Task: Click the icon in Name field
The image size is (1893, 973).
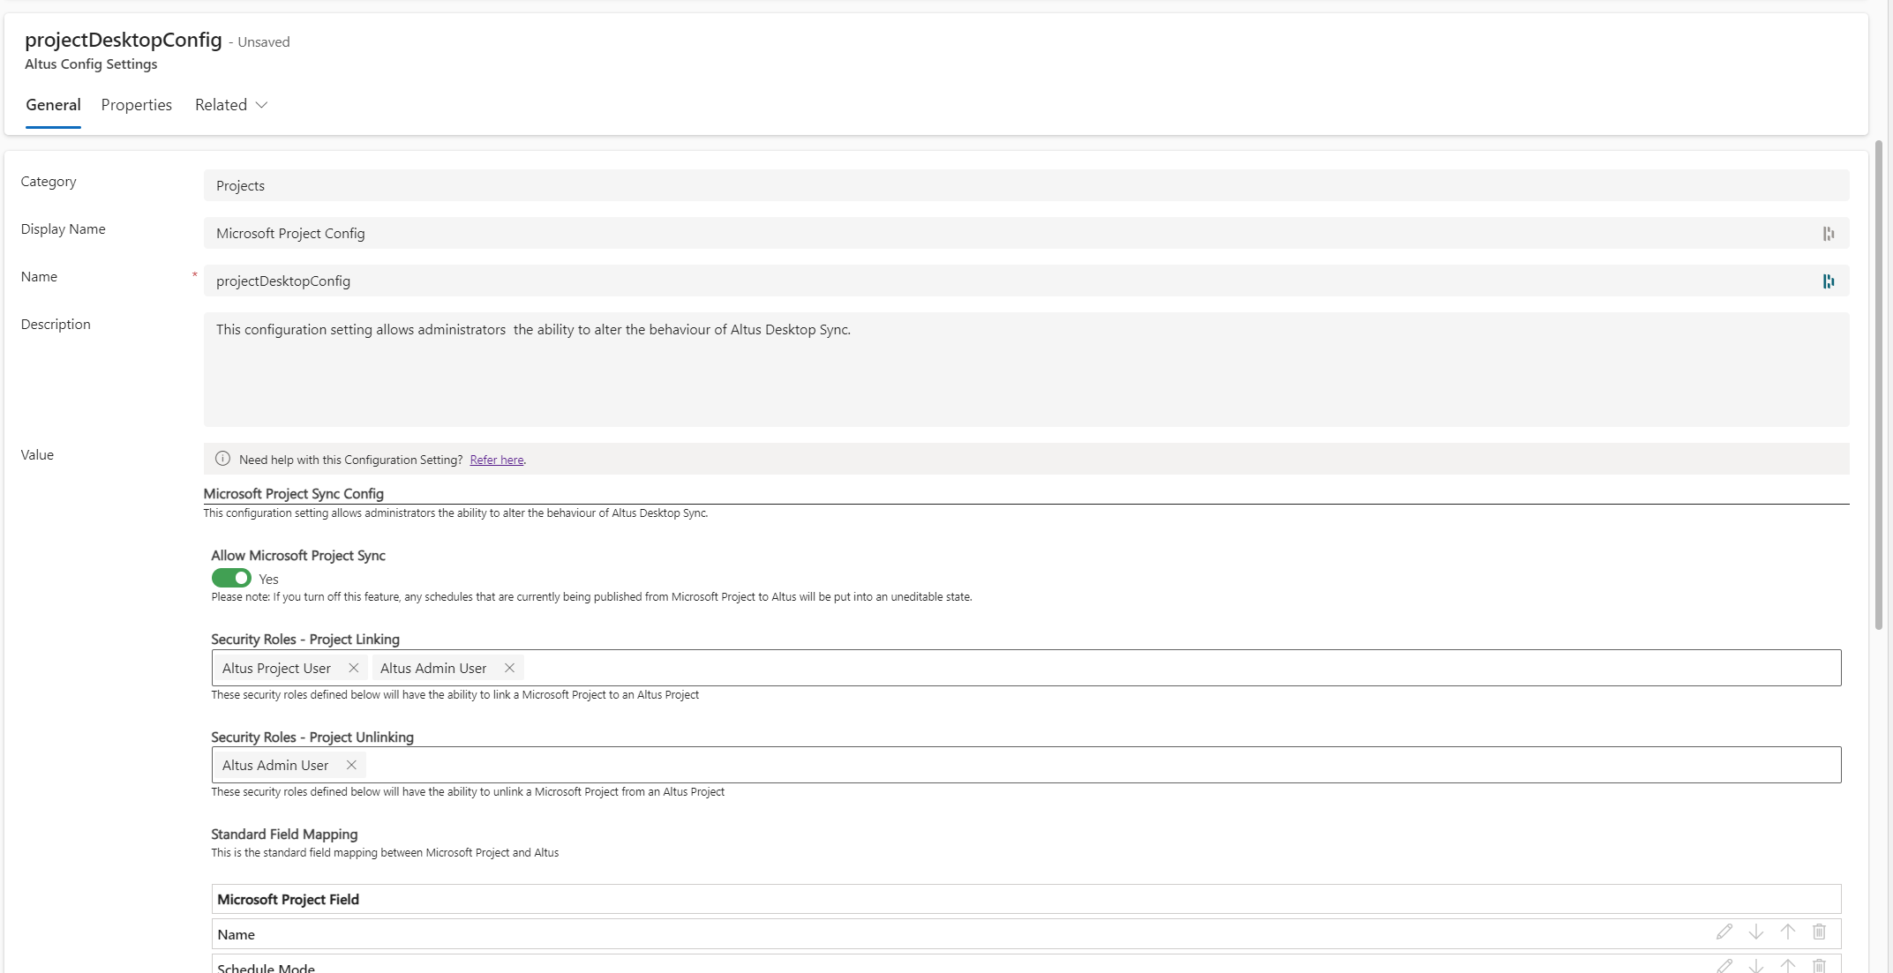Action: point(1828,281)
